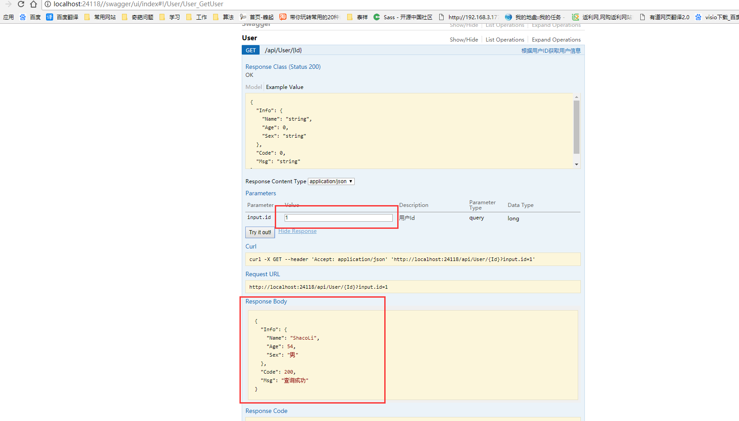
Task: Reload the page with the refresh icon
Action: [21, 4]
